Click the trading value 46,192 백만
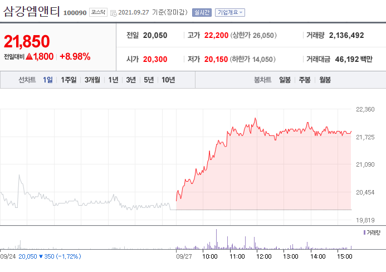The width and height of the screenshot is (386, 272). click(x=354, y=60)
